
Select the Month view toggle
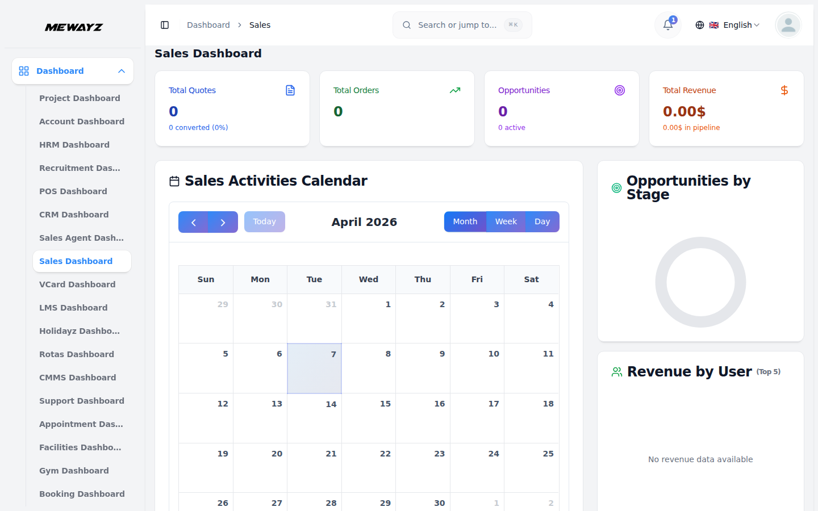(x=465, y=221)
